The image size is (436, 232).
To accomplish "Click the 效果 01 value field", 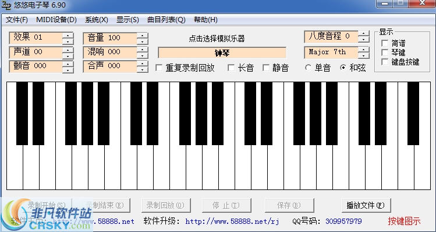I will (x=36, y=38).
